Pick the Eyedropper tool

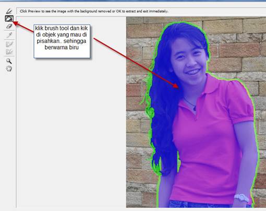click(x=9, y=35)
